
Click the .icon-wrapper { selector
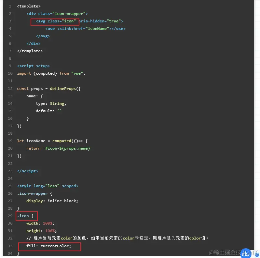[x=34, y=193]
